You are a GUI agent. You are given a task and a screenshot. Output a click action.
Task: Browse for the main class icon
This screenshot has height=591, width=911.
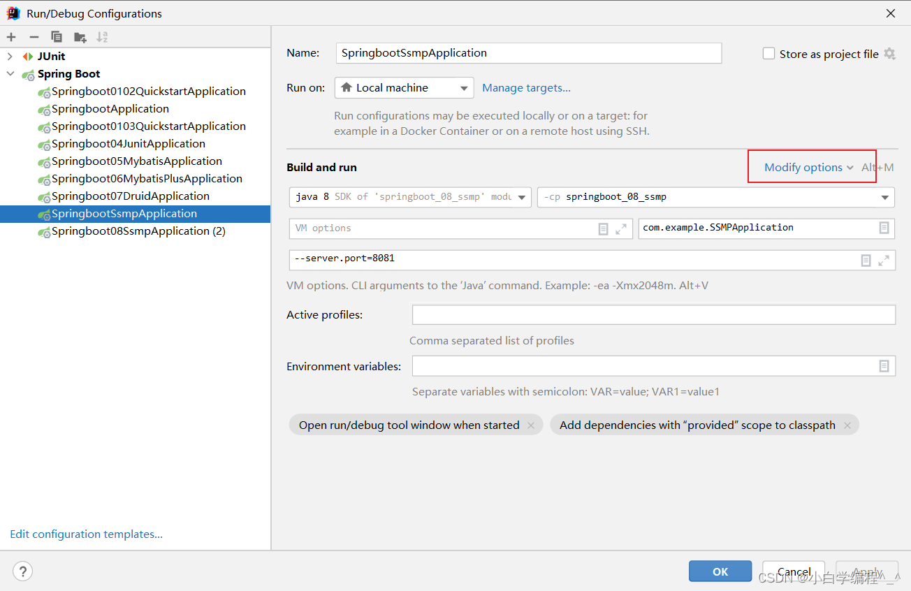pos(884,228)
